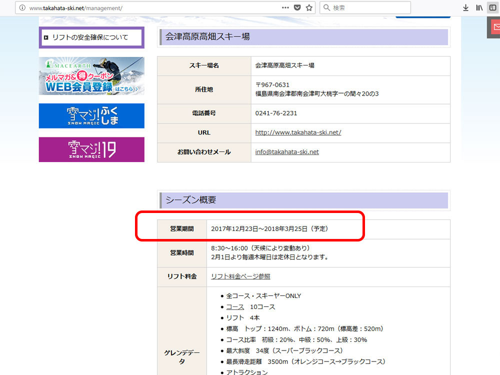The image size is (500, 375).
Task: Open the リフト料金ページ参照 link
Action: point(240,276)
